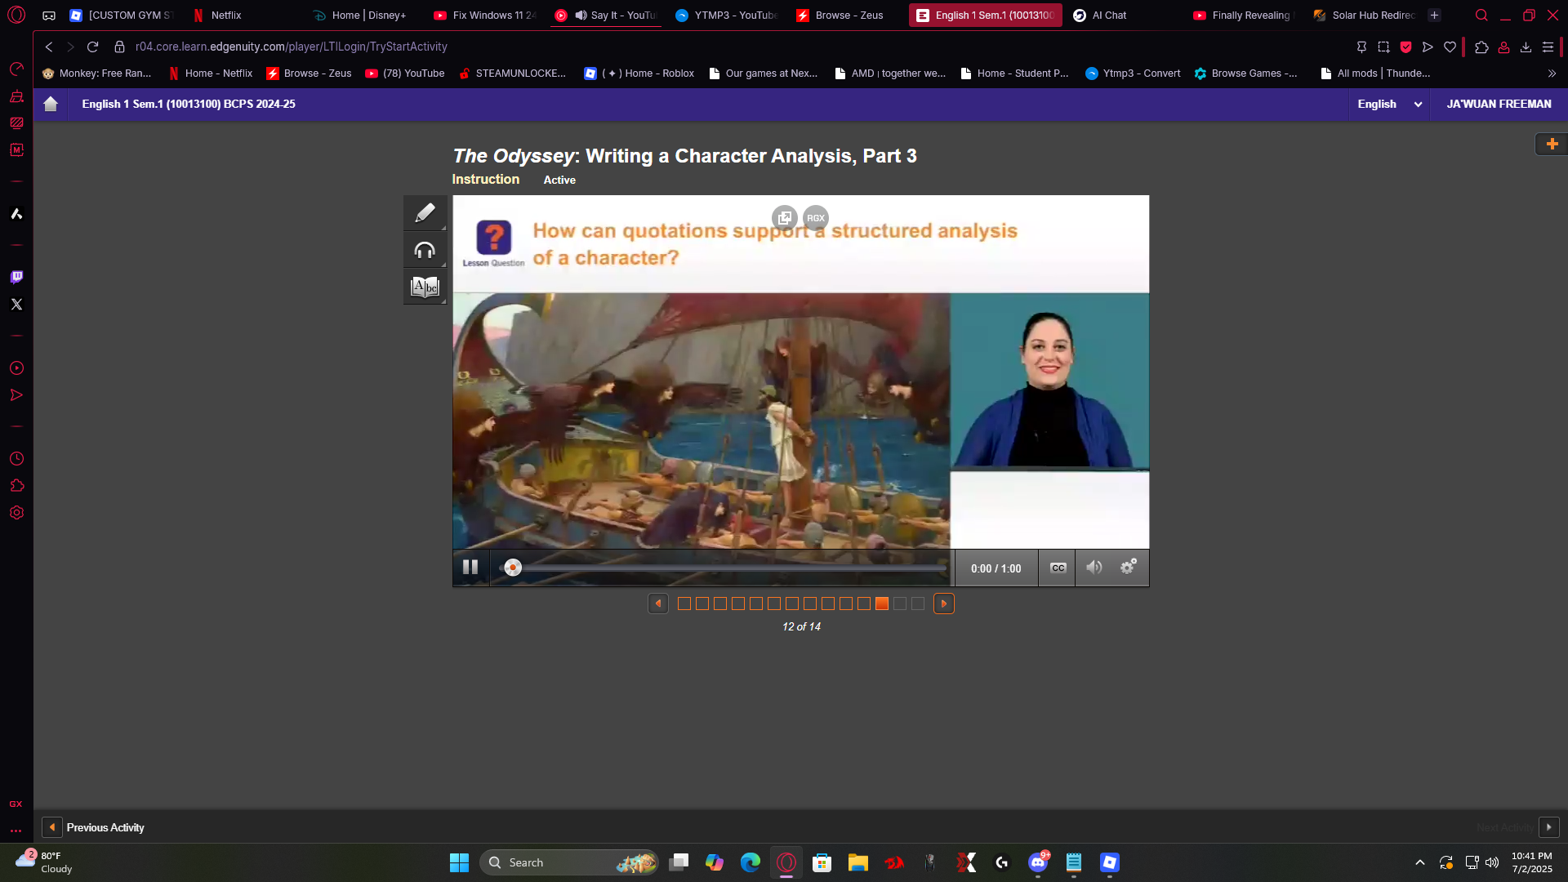Show more bookmarks with the overflow chevron
This screenshot has width=1568, height=882.
click(1552, 73)
